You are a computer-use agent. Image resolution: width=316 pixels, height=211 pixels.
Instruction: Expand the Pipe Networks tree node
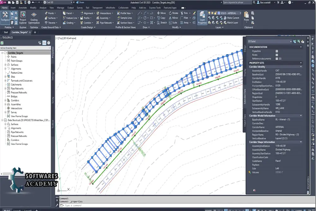pyautogui.click(x=5, y=88)
